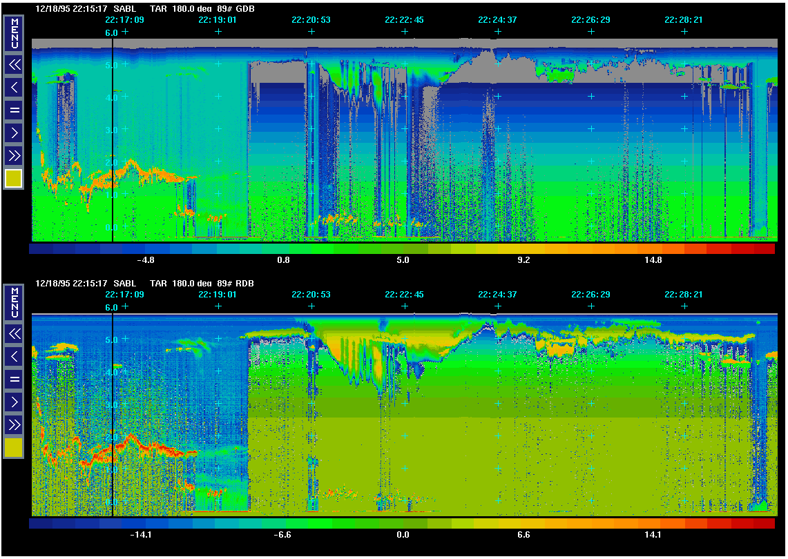Screen dimensions: 788x559
Task: Click the equals-sign button in the bottom RDB panel
Action: (14, 379)
